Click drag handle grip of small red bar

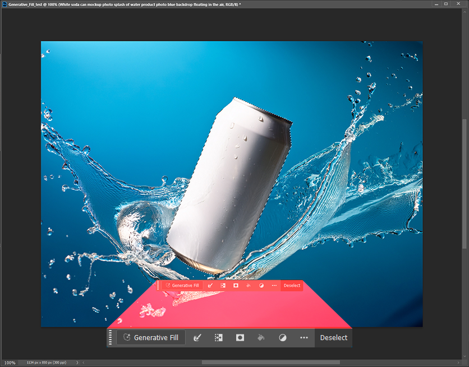(x=158, y=286)
